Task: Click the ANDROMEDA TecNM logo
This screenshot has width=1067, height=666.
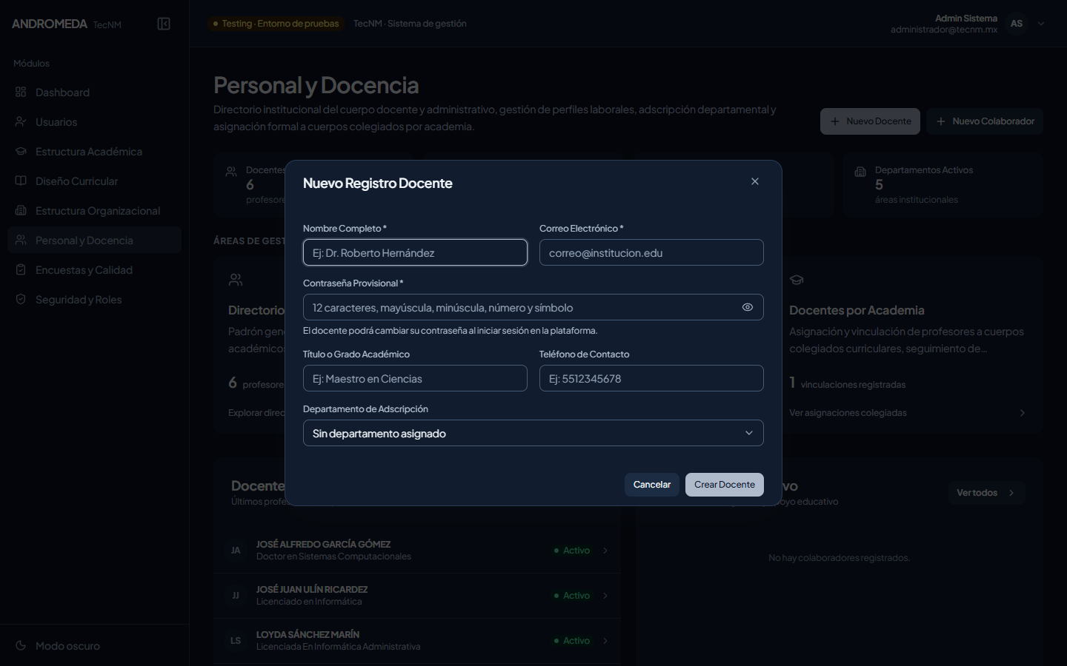Action: (x=67, y=24)
